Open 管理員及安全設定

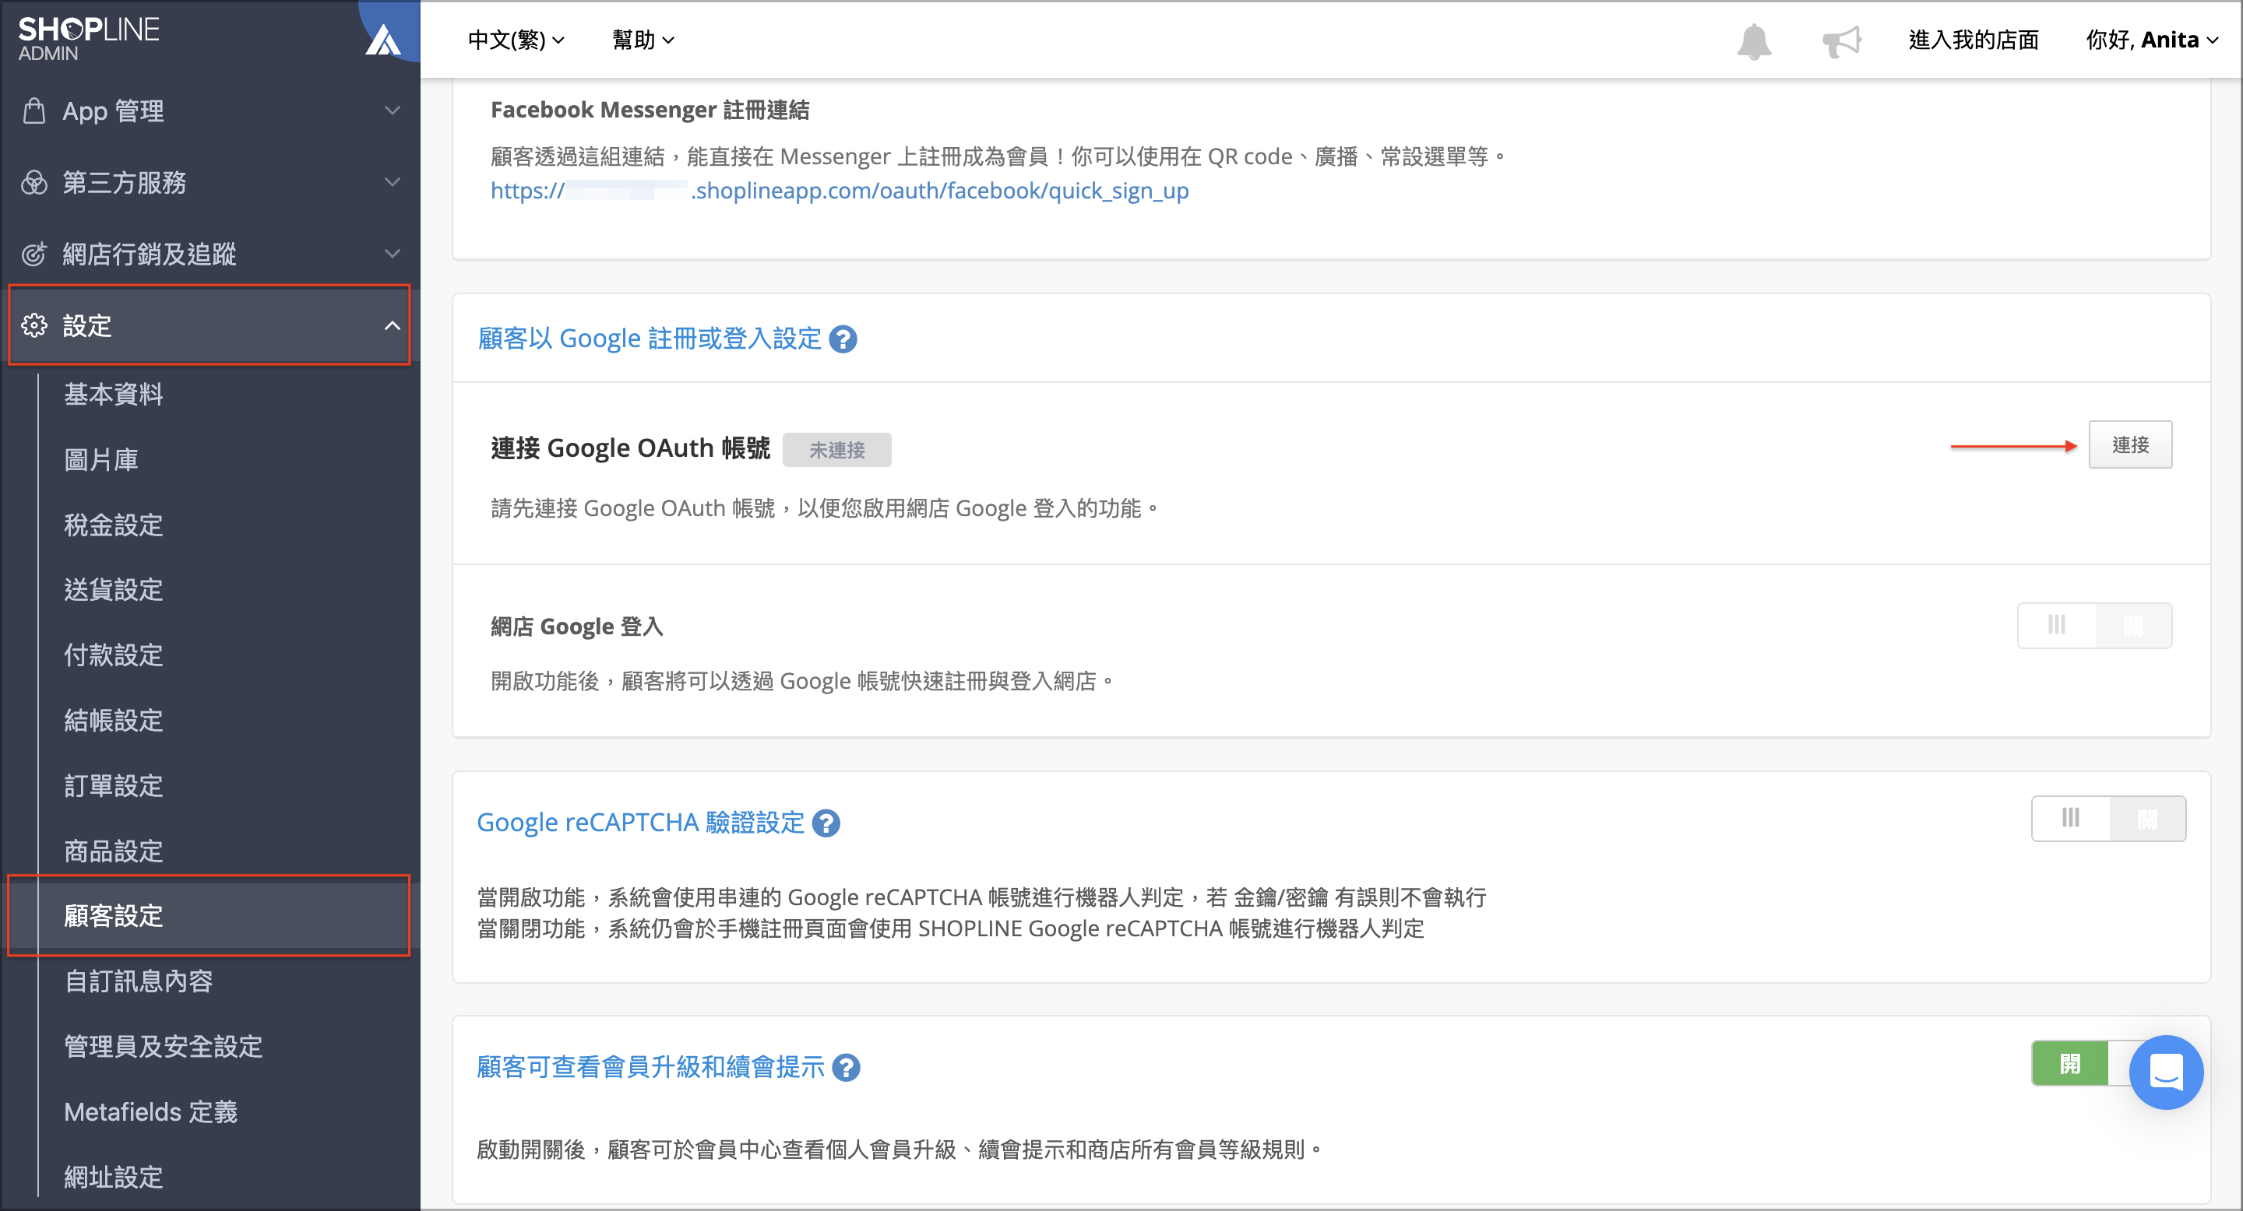[x=163, y=1047]
